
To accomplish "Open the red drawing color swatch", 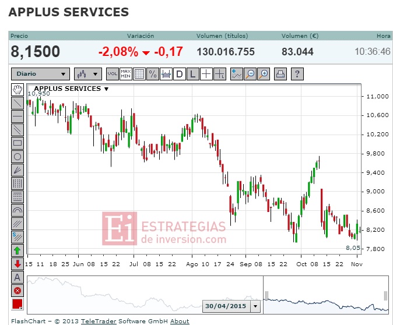I will click(x=17, y=304).
